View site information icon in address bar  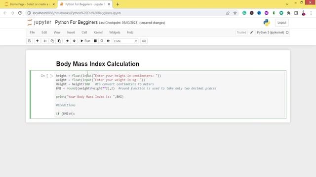point(29,13)
